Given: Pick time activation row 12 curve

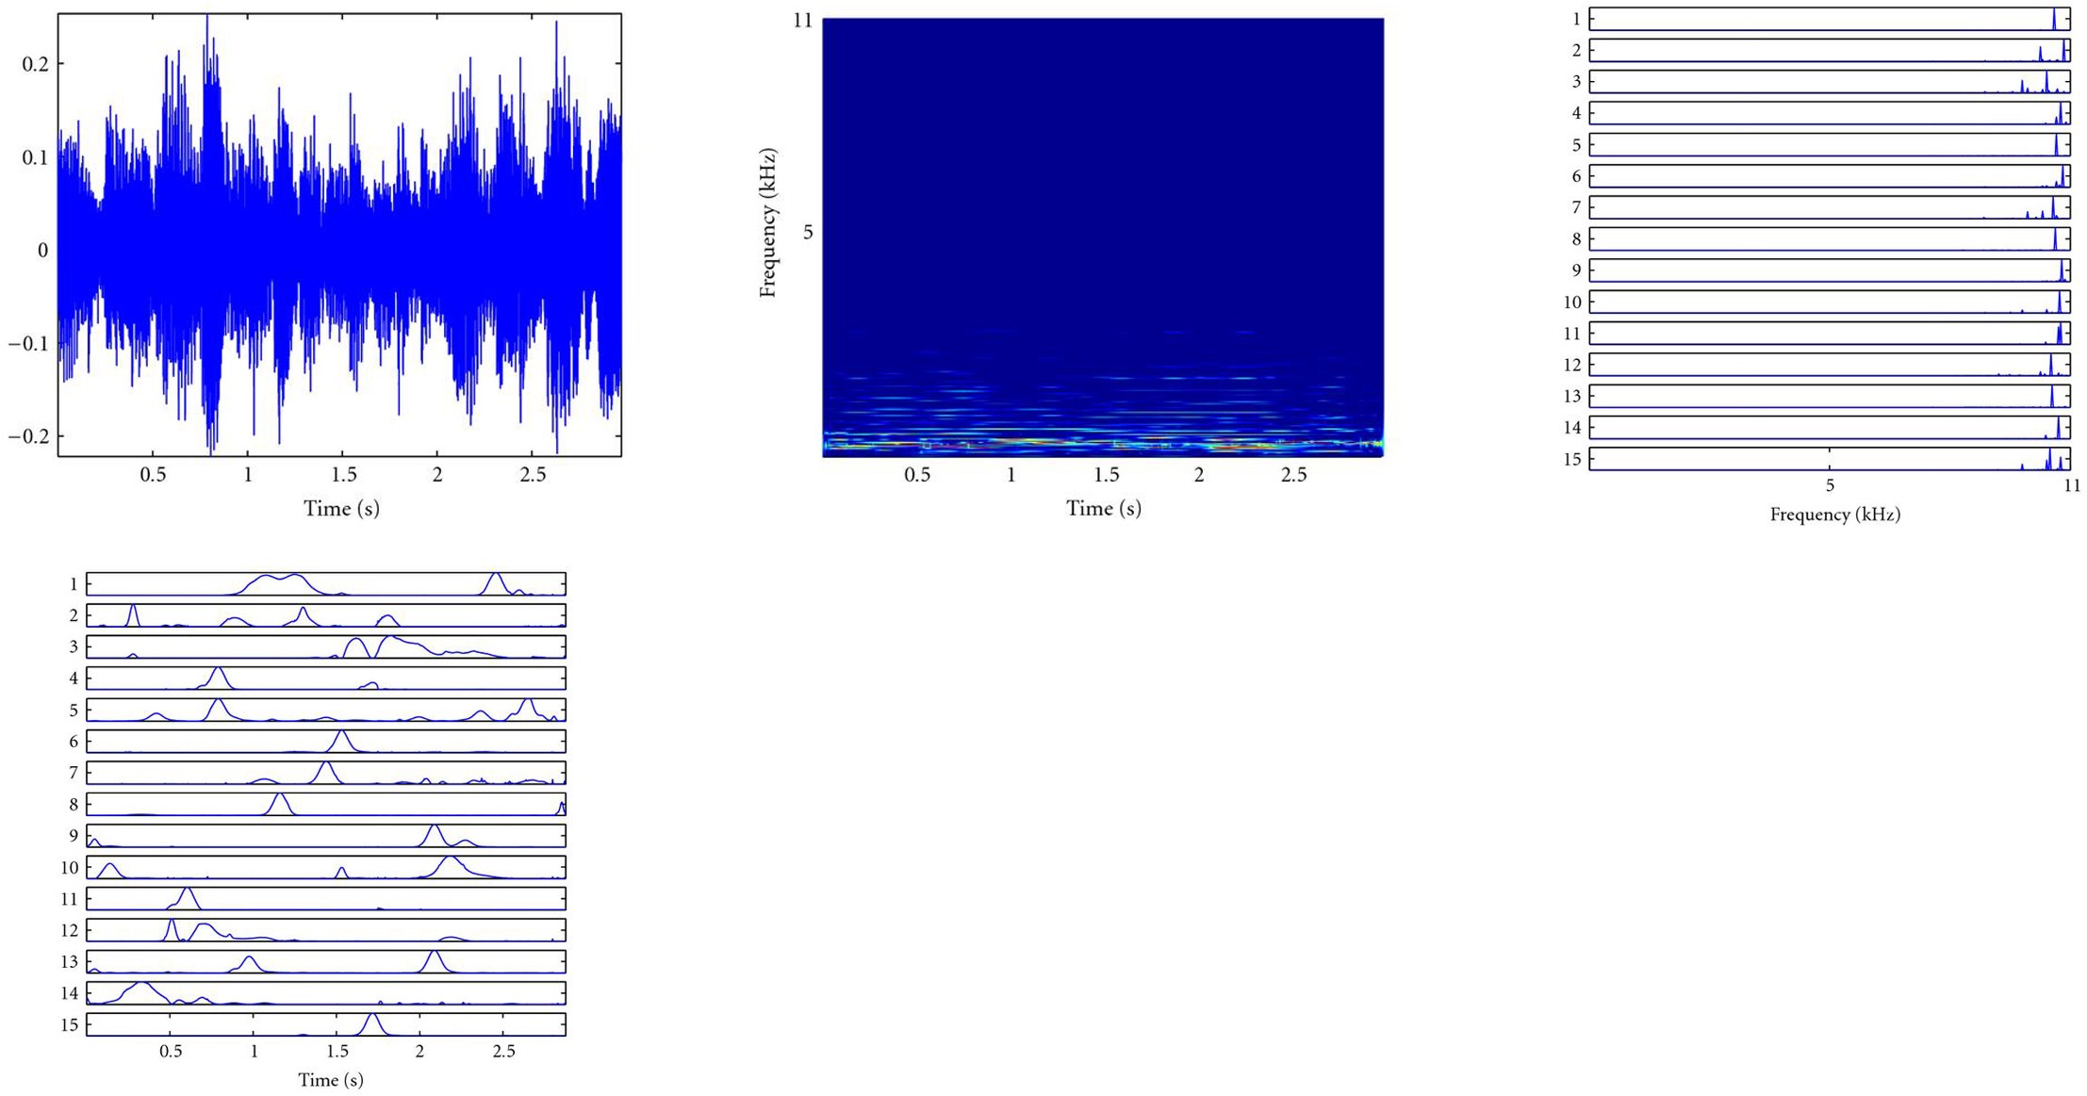Looking at the screenshot, I should [326, 930].
